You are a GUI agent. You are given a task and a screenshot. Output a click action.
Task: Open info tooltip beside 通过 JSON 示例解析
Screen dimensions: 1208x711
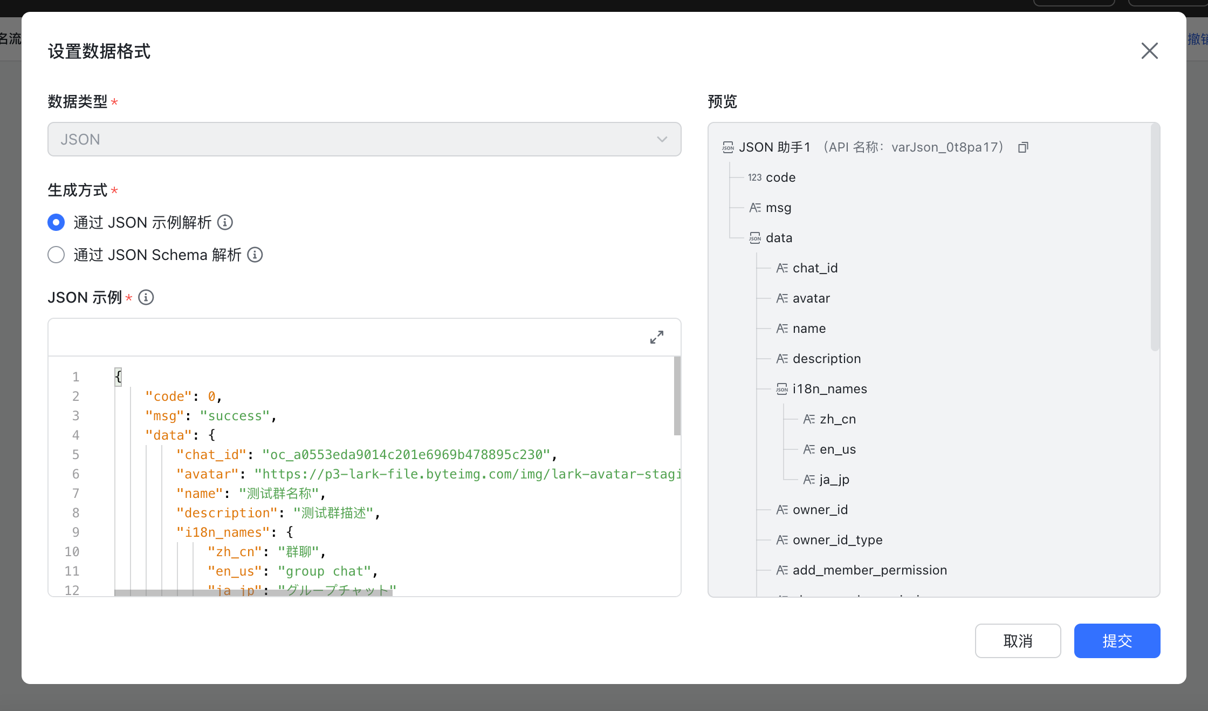pos(225,222)
